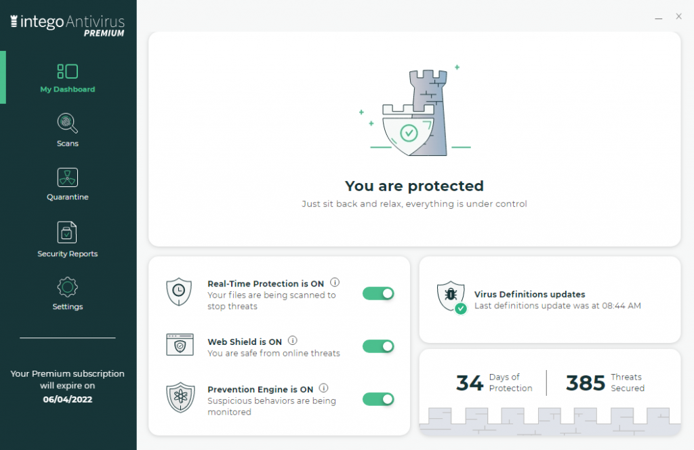
Task: Open the Settings gear icon
Action: (x=67, y=287)
